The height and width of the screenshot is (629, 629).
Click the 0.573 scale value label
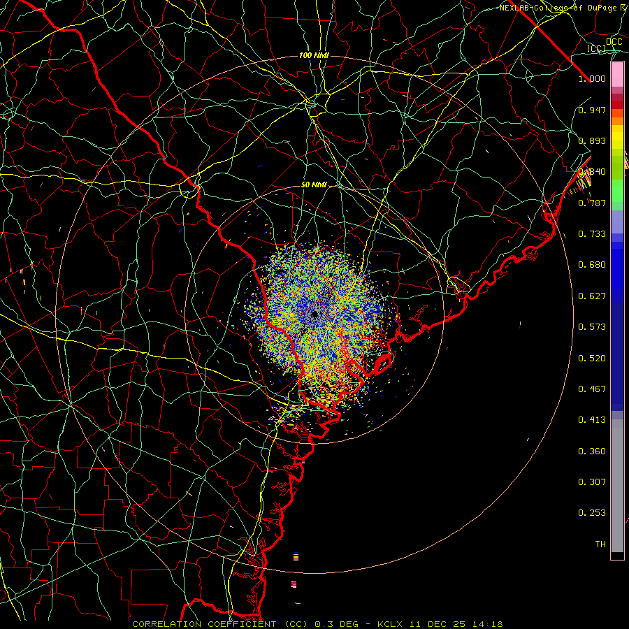(x=592, y=327)
